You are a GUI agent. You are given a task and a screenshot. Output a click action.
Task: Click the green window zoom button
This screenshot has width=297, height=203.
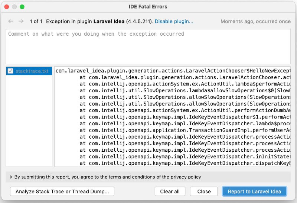tap(22, 7)
